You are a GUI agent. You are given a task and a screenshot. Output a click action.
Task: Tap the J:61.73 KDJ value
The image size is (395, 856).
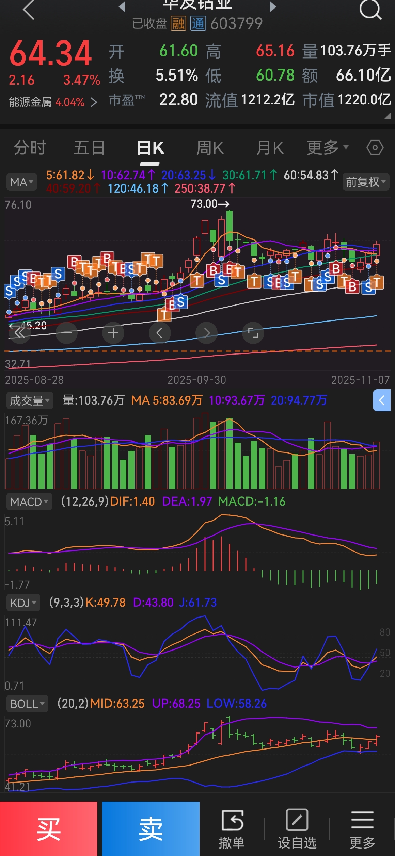[x=198, y=603]
